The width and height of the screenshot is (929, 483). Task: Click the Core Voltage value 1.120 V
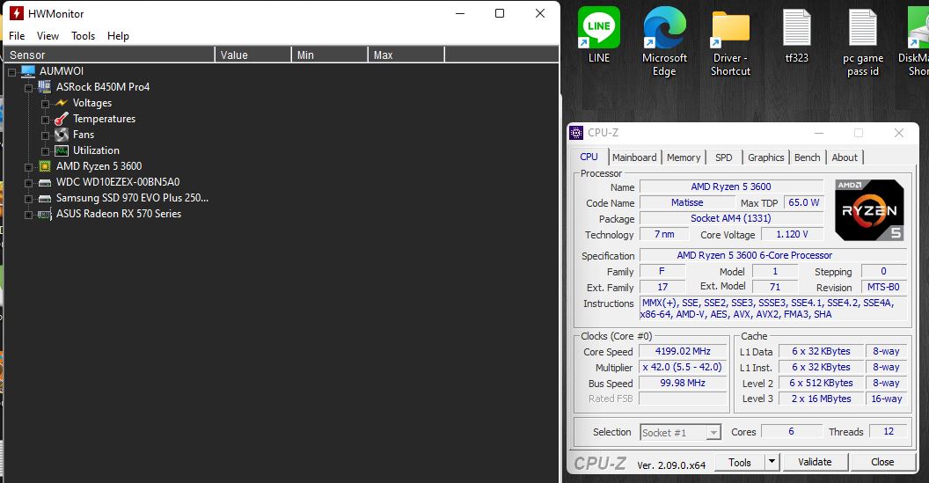[x=792, y=234]
